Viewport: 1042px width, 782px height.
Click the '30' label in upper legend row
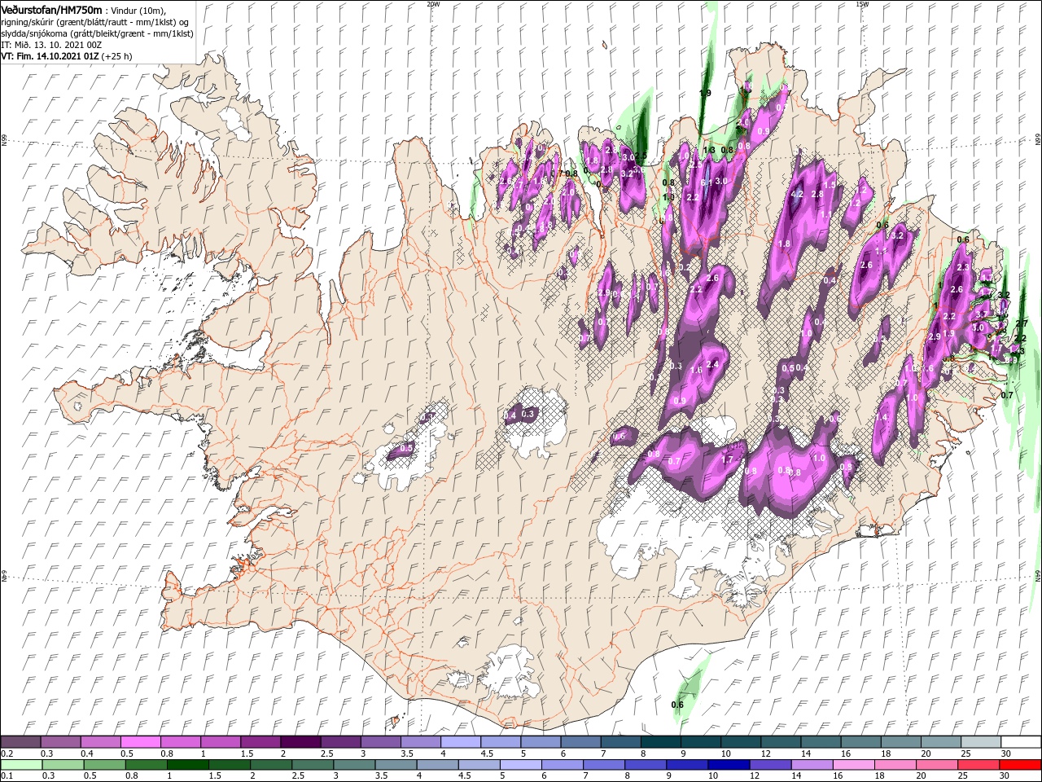tap(1006, 753)
